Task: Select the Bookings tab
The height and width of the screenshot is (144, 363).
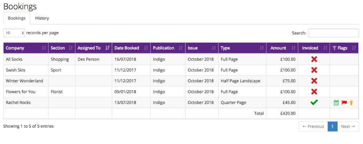Action: click(x=17, y=18)
